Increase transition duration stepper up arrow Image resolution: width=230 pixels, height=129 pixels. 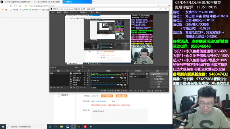(x=147, y=76)
